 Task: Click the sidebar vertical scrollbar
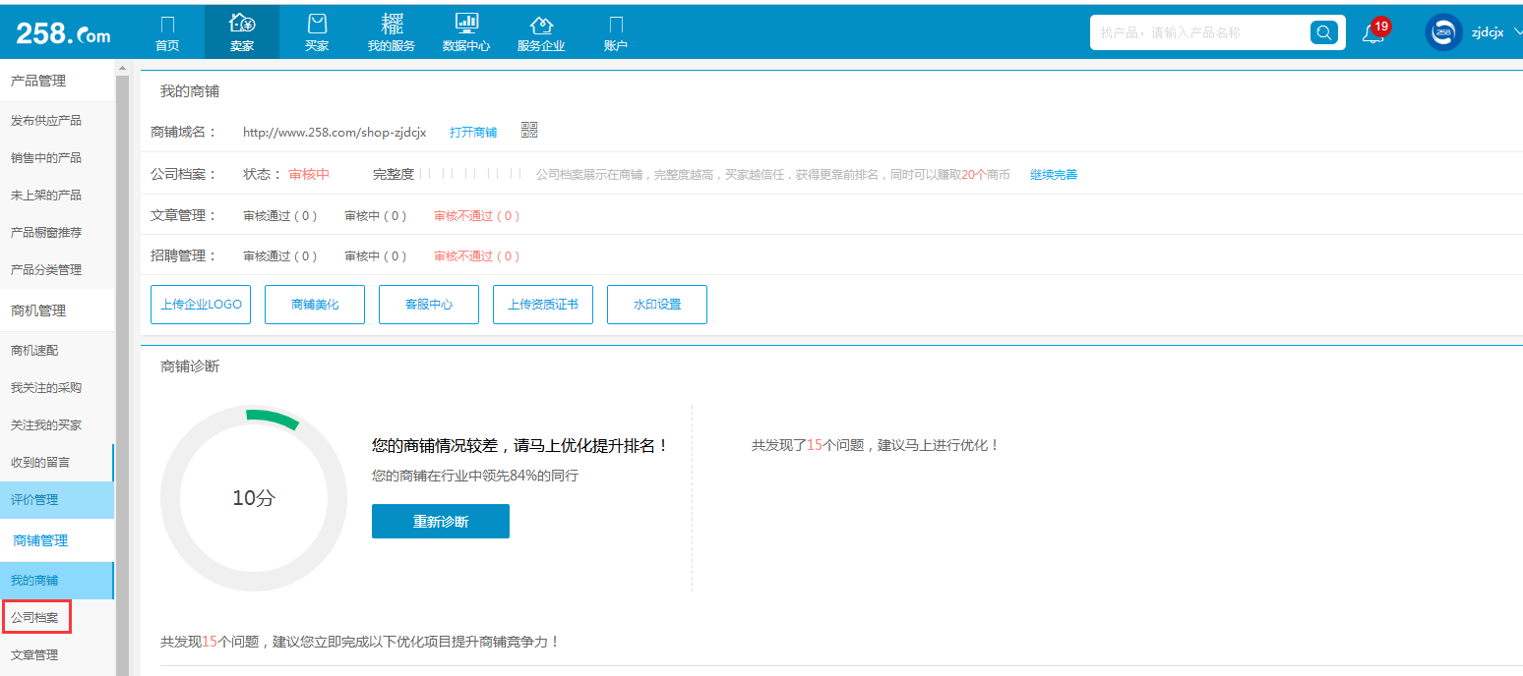[x=122, y=373]
